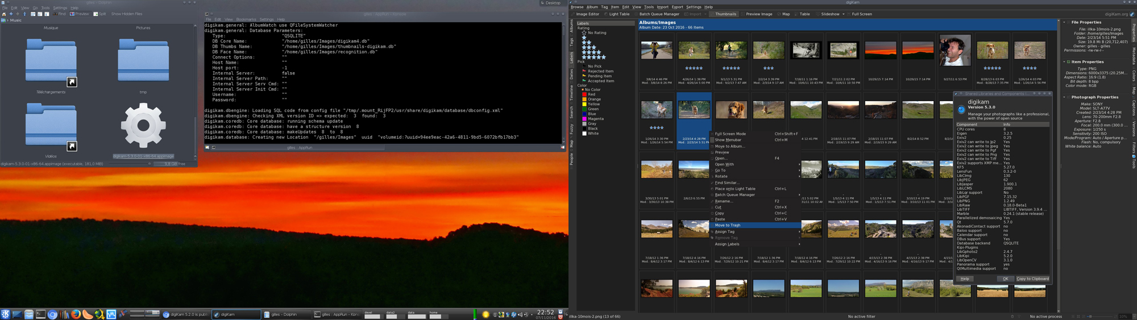
Task: Open the Light Table view
Action: [x=617, y=14]
